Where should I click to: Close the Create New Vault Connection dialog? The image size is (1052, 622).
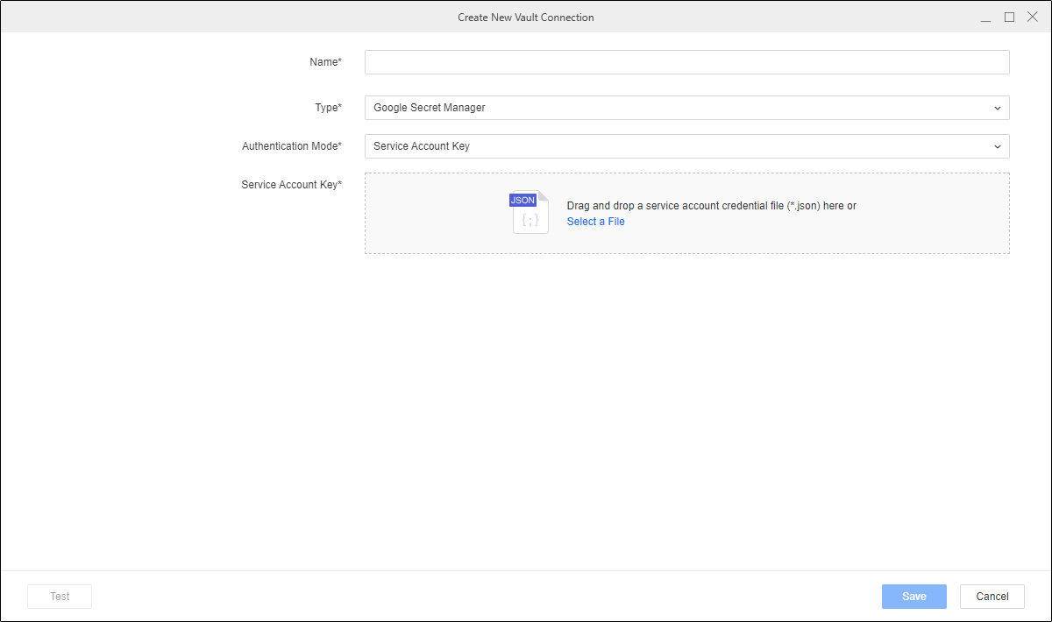coord(1032,17)
